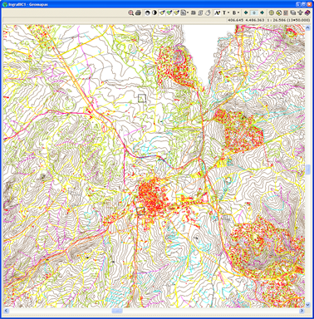Image resolution: width=314 pixels, height=319 pixels.
Task: Click the horizontal scrollbar thumb
Action: 117,311
